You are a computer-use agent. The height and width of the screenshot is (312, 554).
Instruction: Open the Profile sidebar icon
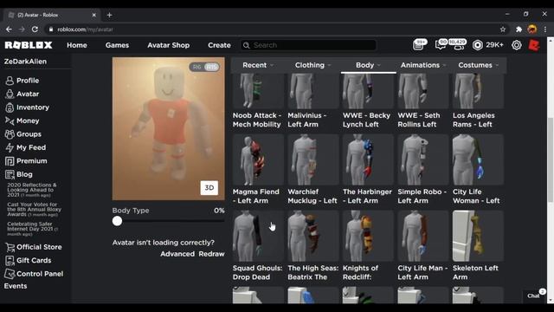(x=10, y=81)
